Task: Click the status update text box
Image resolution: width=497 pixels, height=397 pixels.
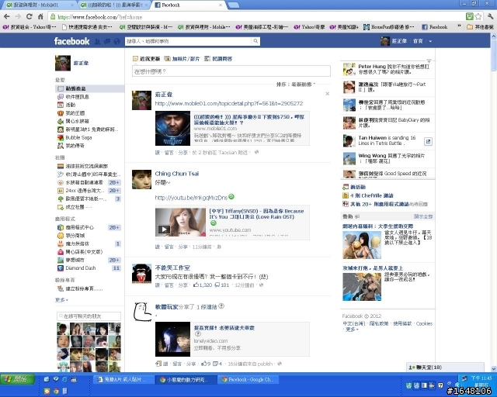Action: tap(231, 71)
